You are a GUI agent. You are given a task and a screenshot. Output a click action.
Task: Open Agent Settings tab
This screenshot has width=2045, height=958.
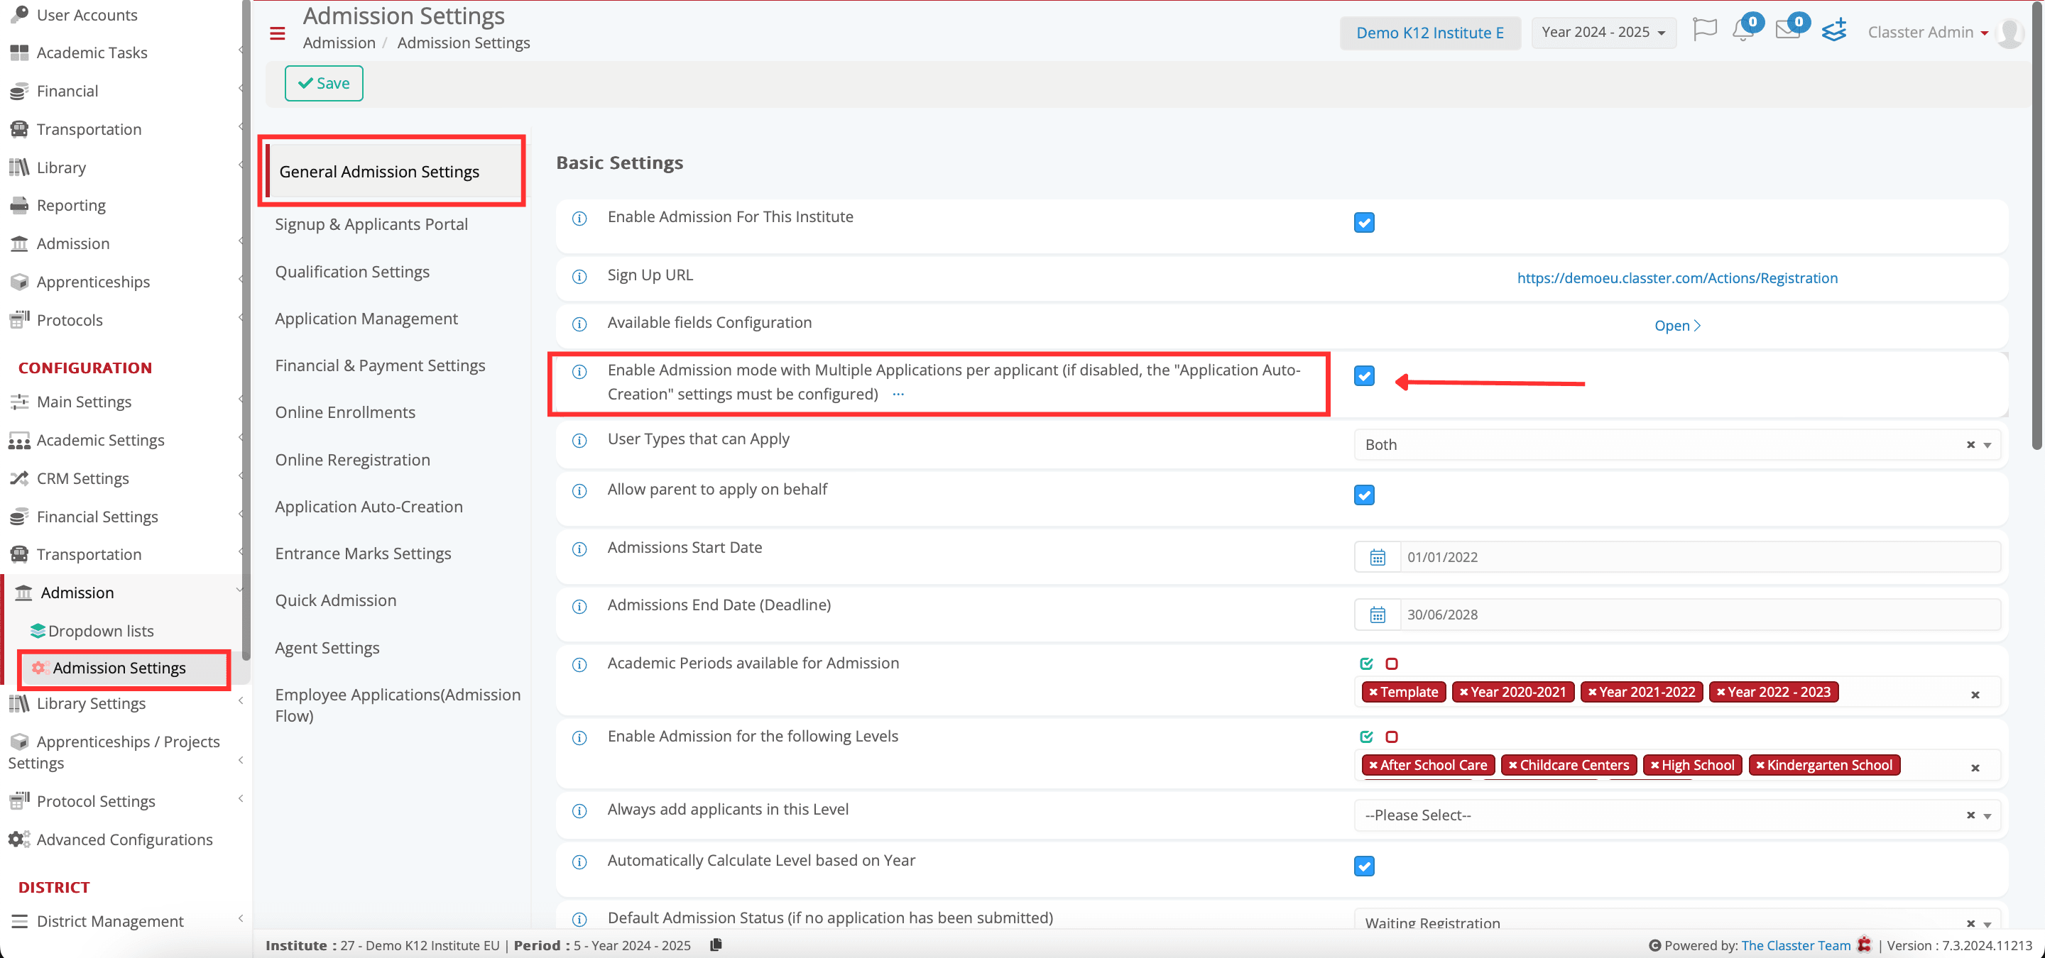(x=327, y=648)
